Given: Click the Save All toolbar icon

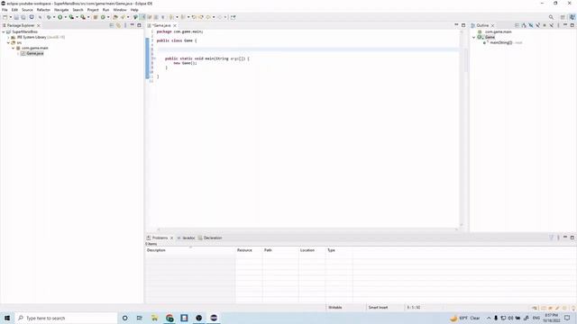Looking at the screenshot, I should [23, 17].
